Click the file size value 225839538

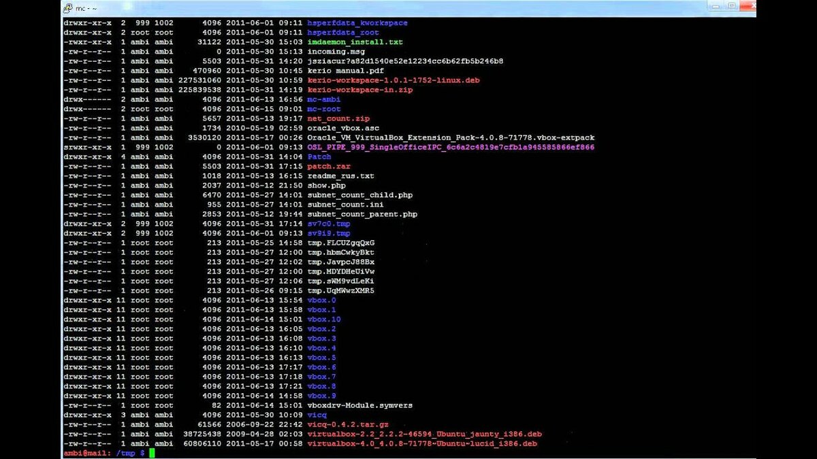200,90
